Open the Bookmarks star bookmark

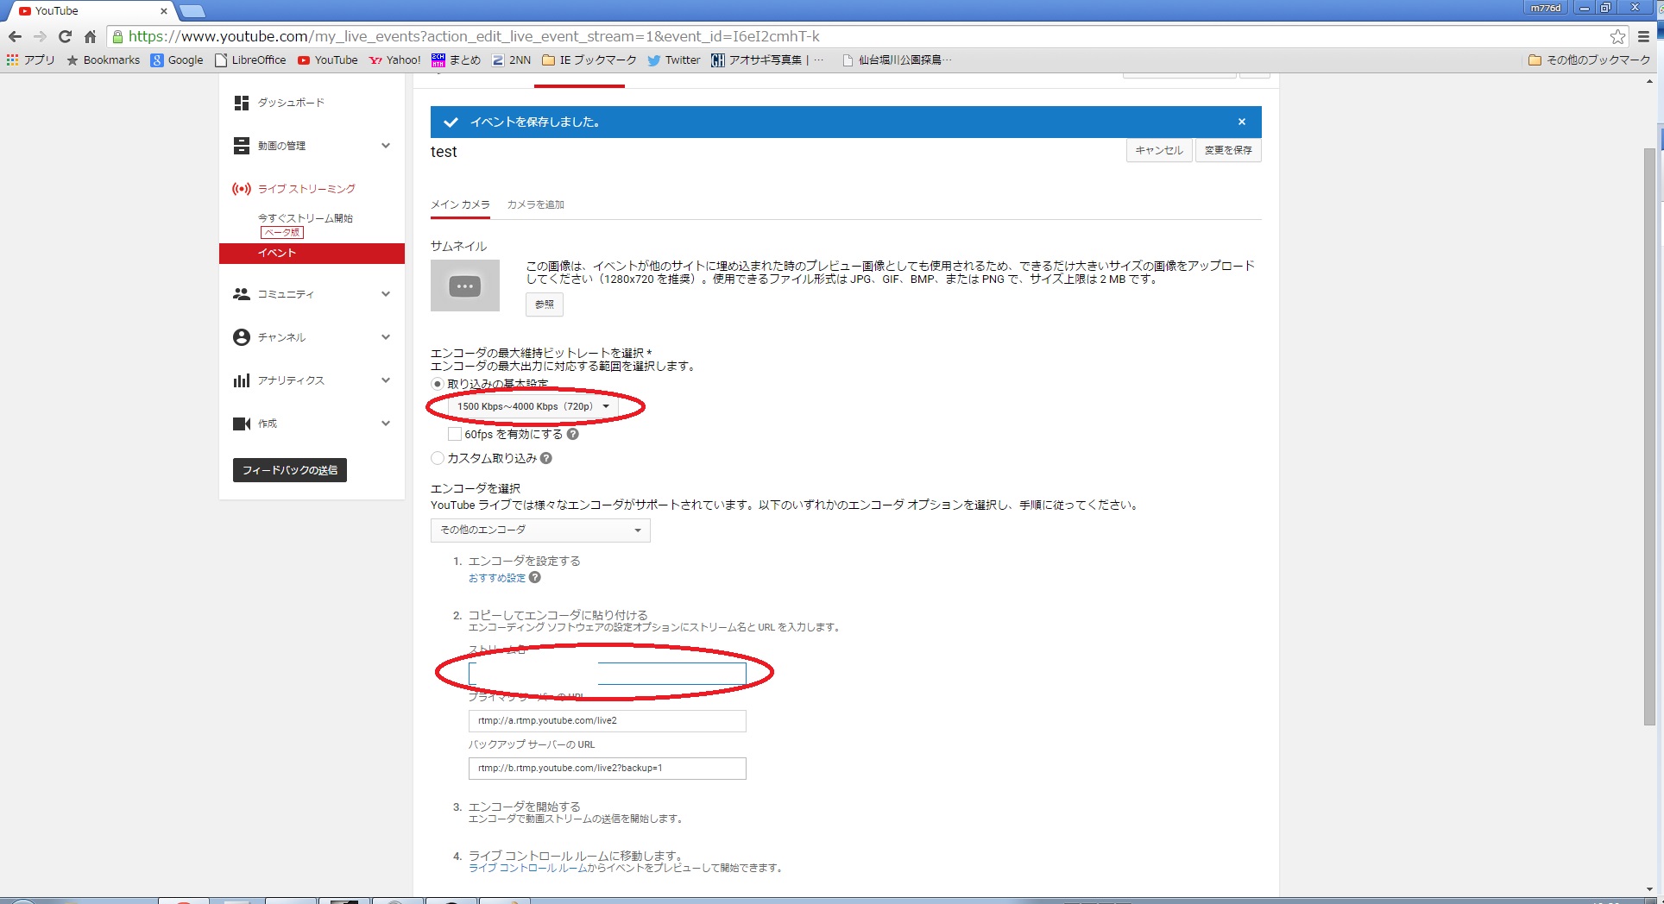click(103, 60)
